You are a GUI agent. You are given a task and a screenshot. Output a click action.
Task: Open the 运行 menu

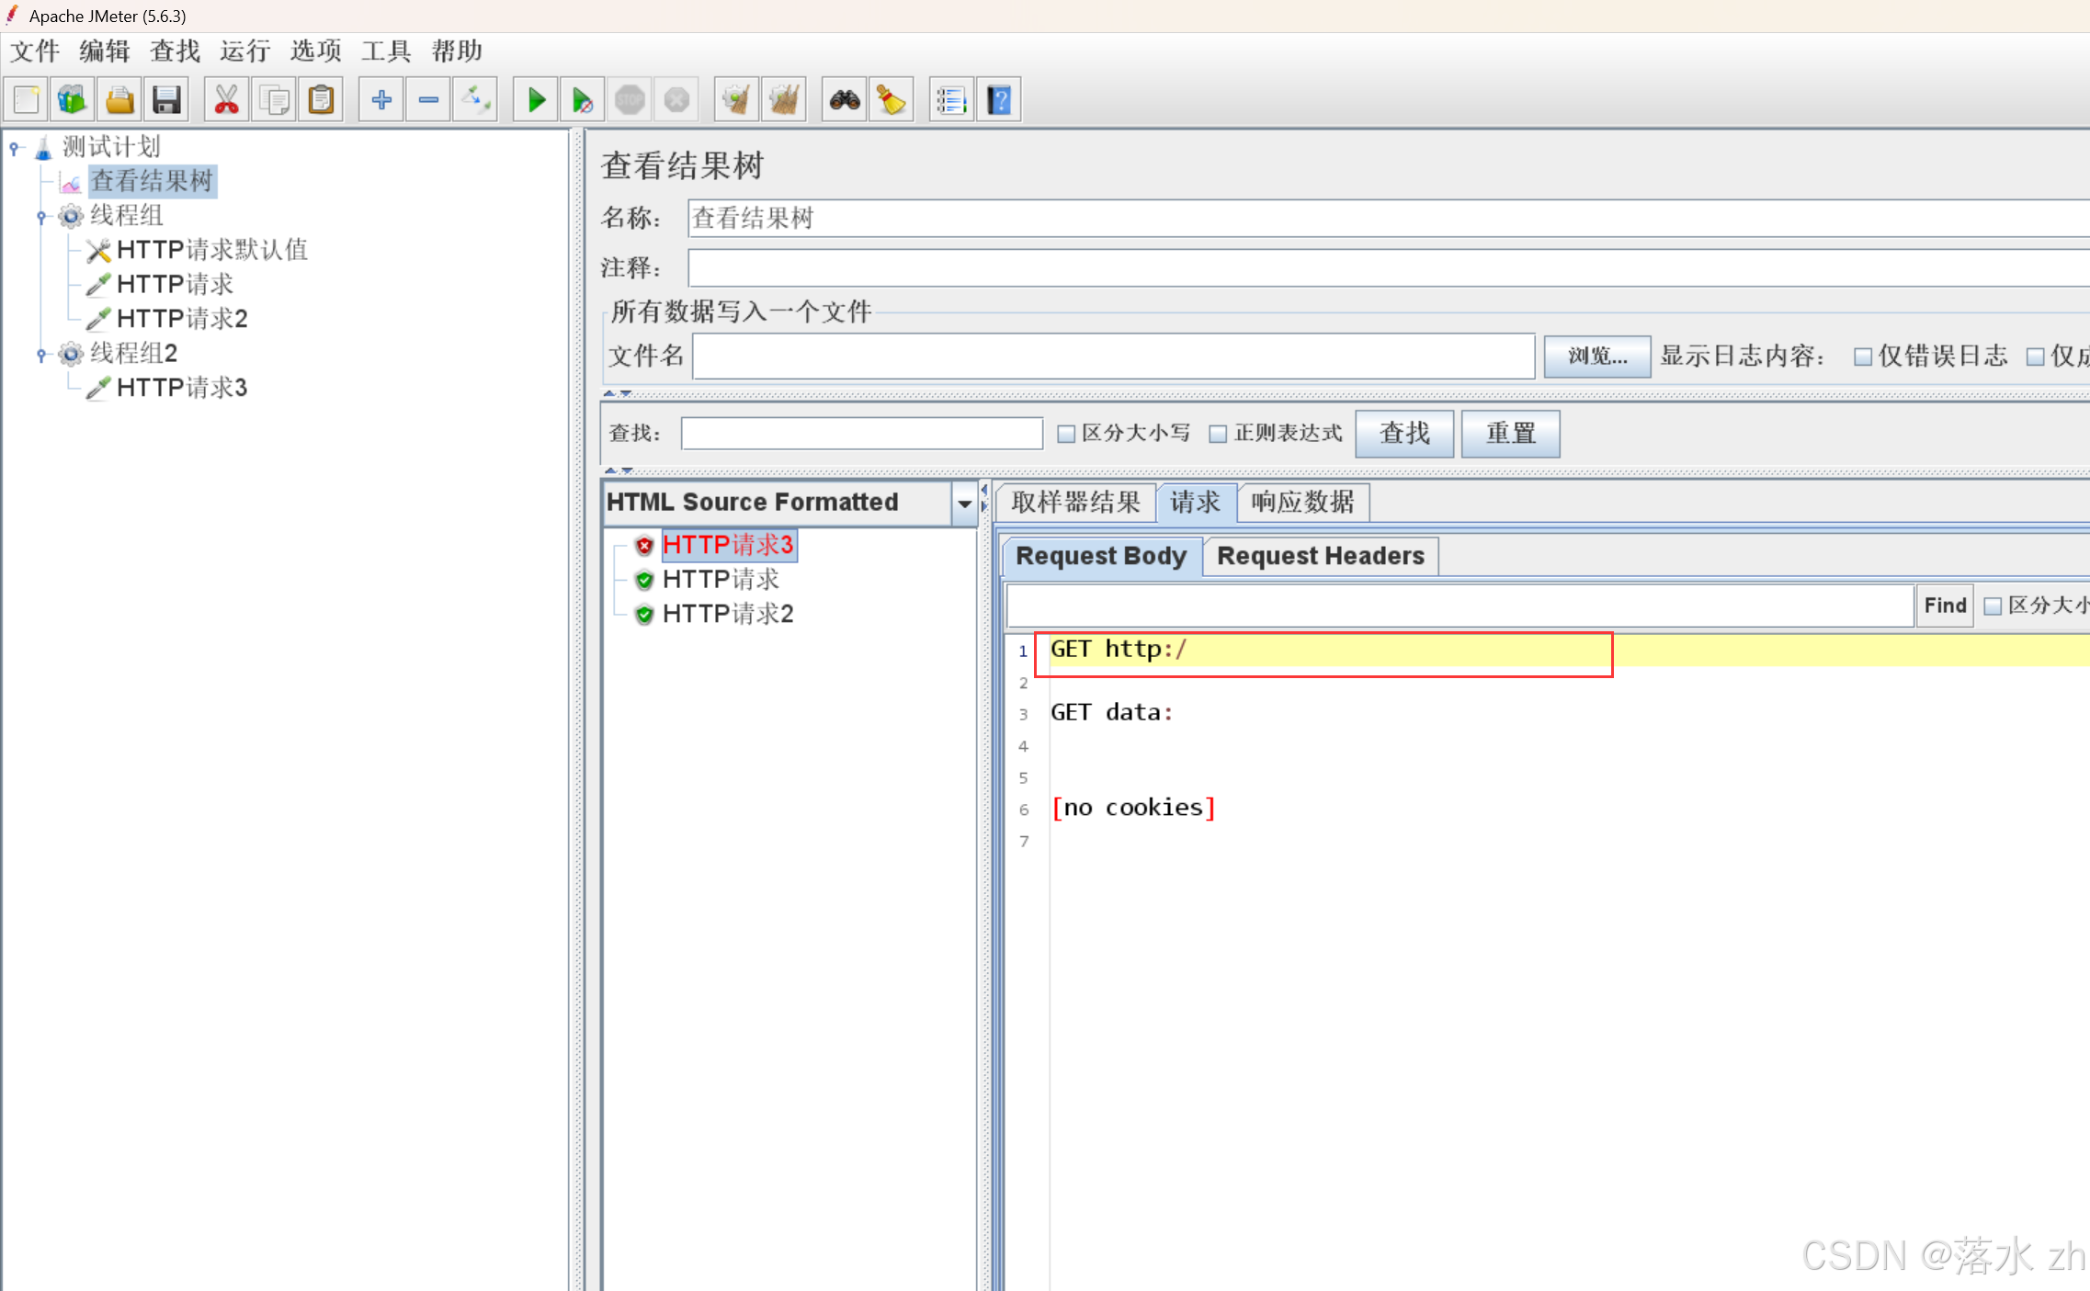coord(245,51)
